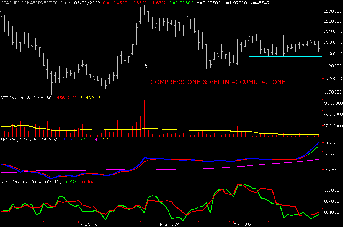Screen dimensions: 343x227
Task: Select the red COMPRESSIONE & VFI IN ACCUMULAZIONE annotation
Action: [x=218, y=82]
